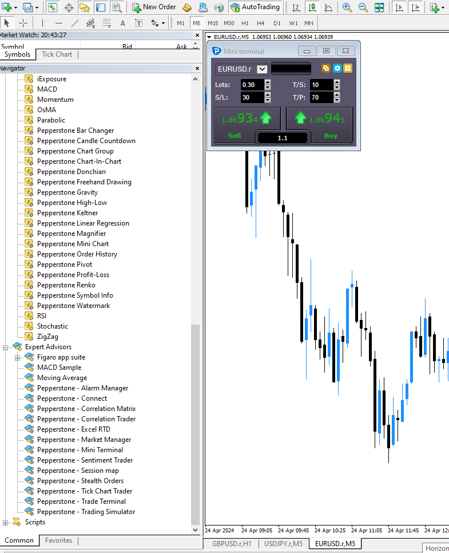The height and width of the screenshot is (553, 449).
Task: Click the Lots input field
Action: 252,85
